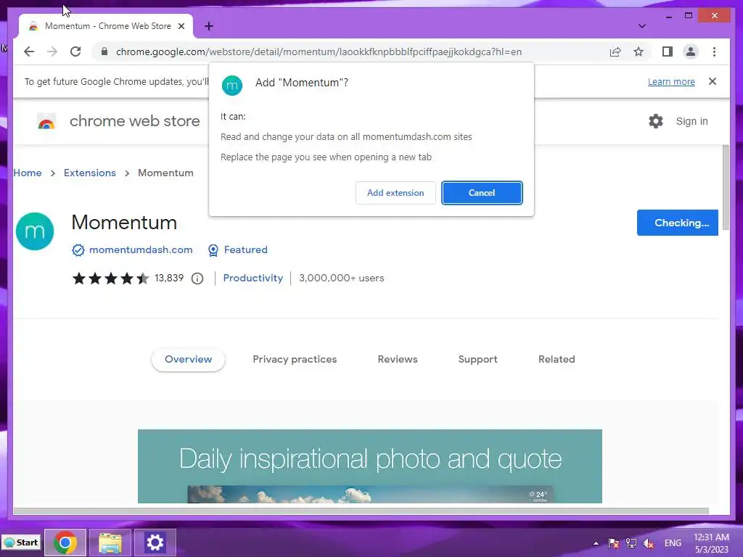
Task: Open the momentumdash.com publisher link
Action: pyautogui.click(x=141, y=249)
